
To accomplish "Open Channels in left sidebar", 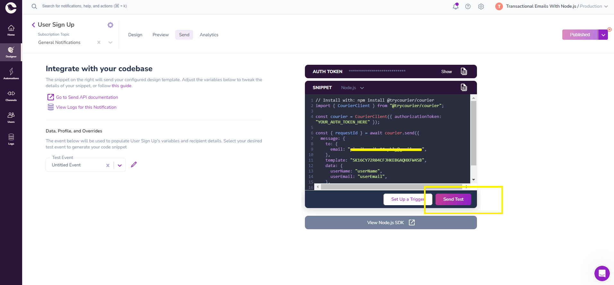I will tap(11, 96).
